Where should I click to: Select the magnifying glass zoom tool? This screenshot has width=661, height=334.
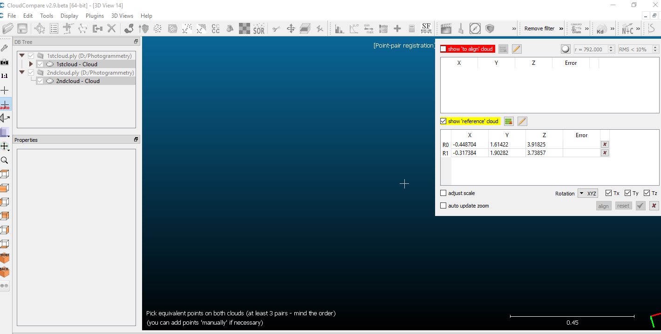point(5,160)
